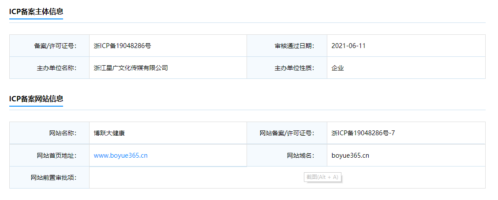Click the ICP备案网站信息 section heading
Image resolution: width=498 pixels, height=200 pixels.
[x=36, y=99]
